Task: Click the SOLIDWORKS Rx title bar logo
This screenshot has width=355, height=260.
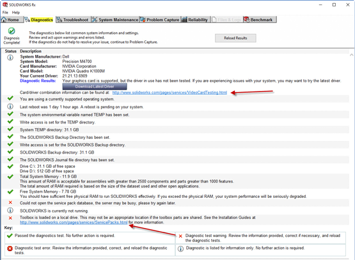Action: click(5, 4)
